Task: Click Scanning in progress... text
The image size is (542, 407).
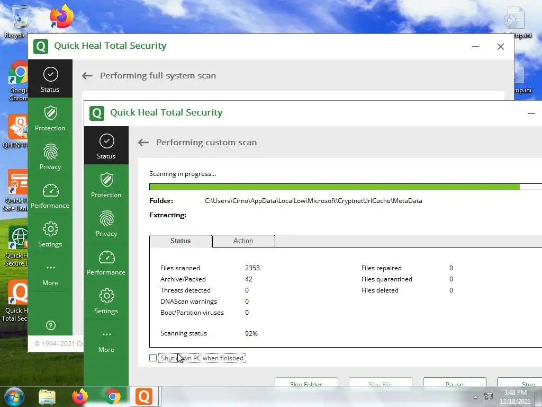Action: tap(183, 174)
